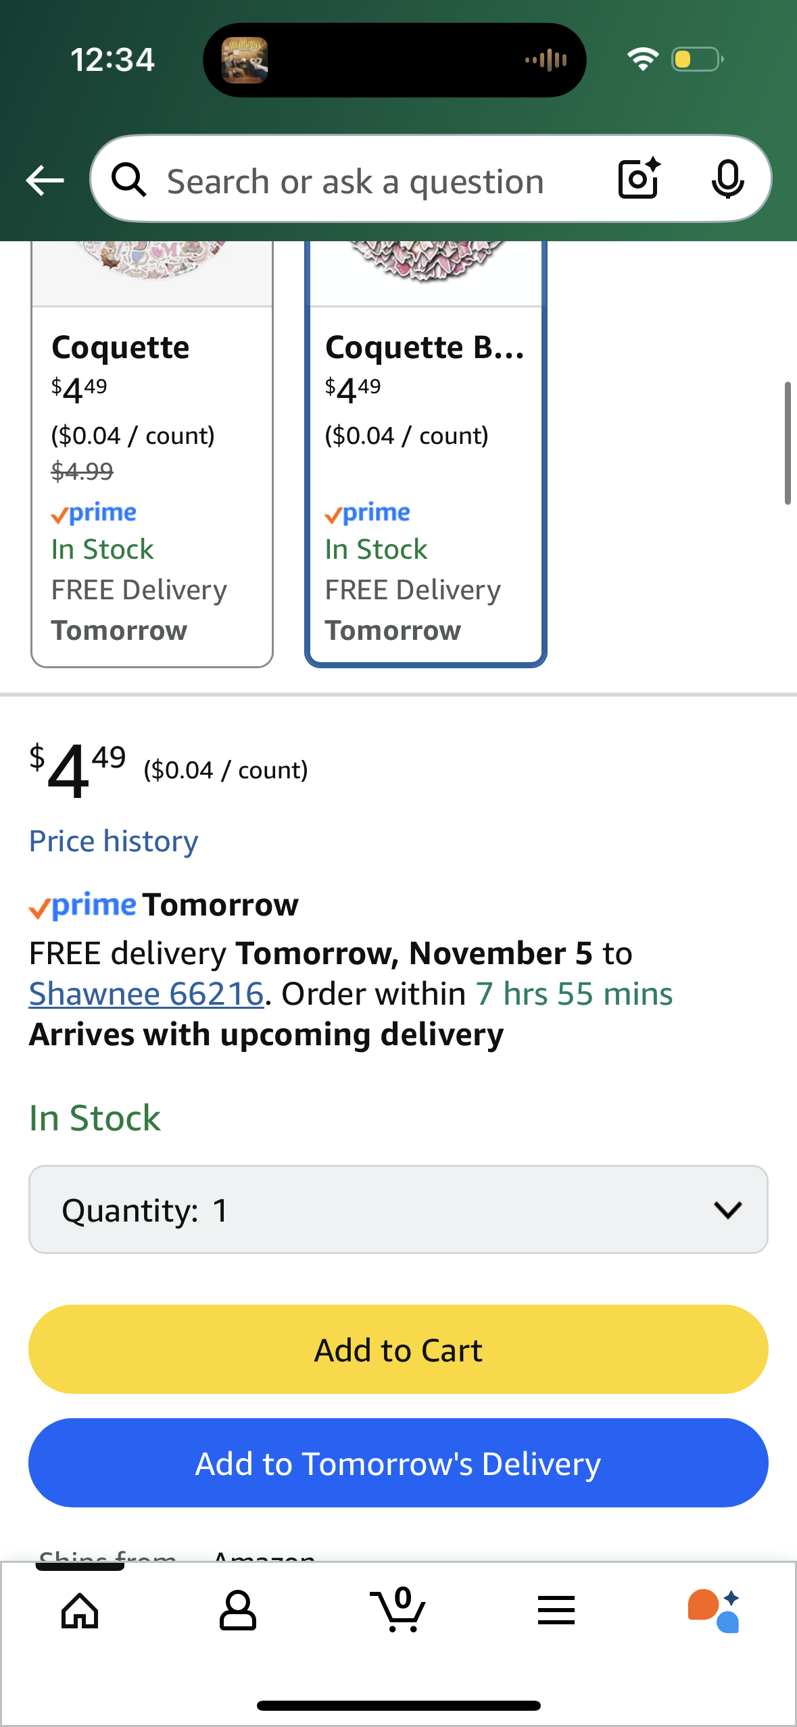Screen dimensions: 797x1727
Task: Tap the back arrow icon
Action: coord(45,180)
